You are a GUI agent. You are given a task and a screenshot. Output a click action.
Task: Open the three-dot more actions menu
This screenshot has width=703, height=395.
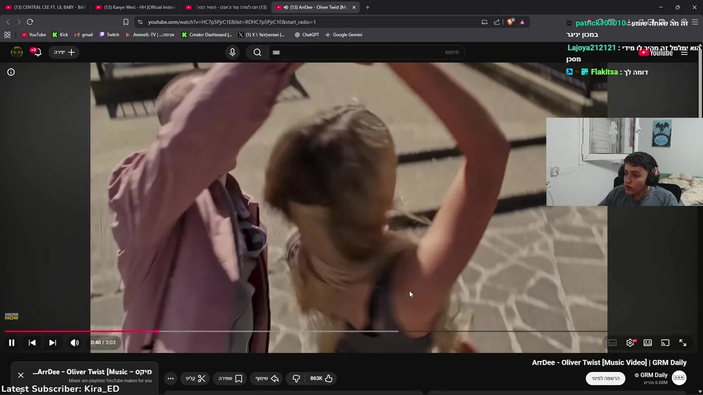point(170,379)
